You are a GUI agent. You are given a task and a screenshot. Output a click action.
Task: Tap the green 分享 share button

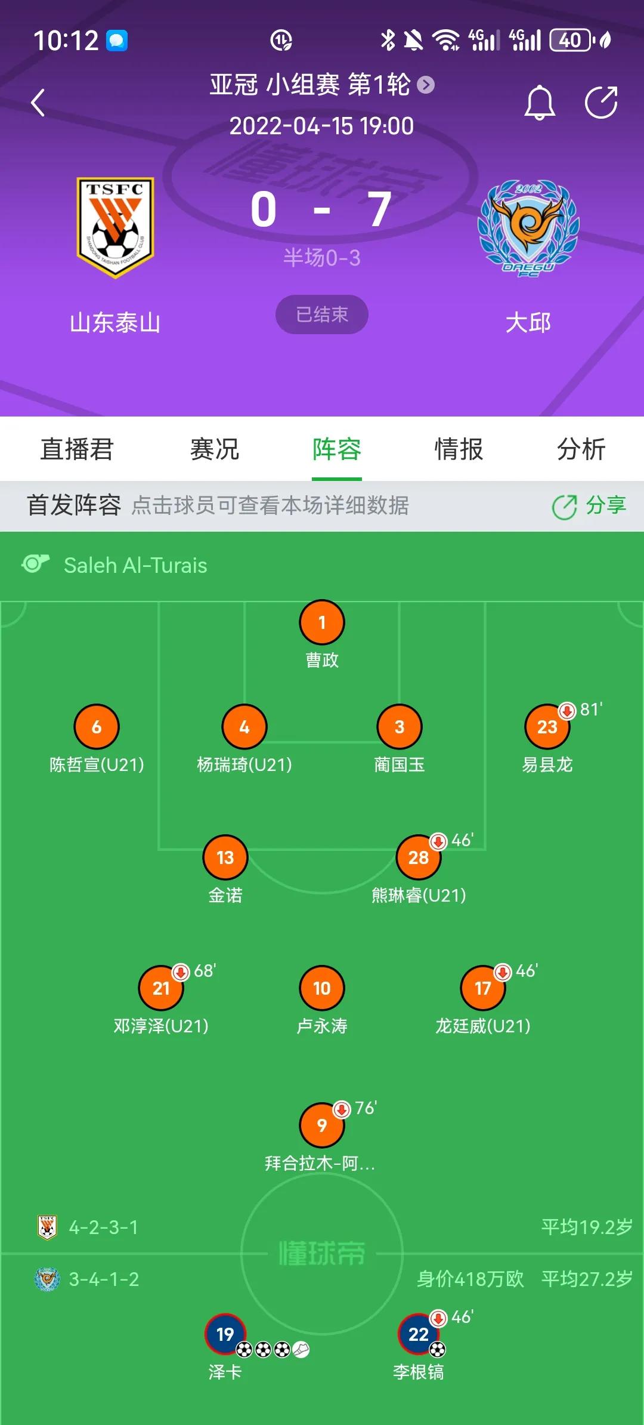point(589,506)
